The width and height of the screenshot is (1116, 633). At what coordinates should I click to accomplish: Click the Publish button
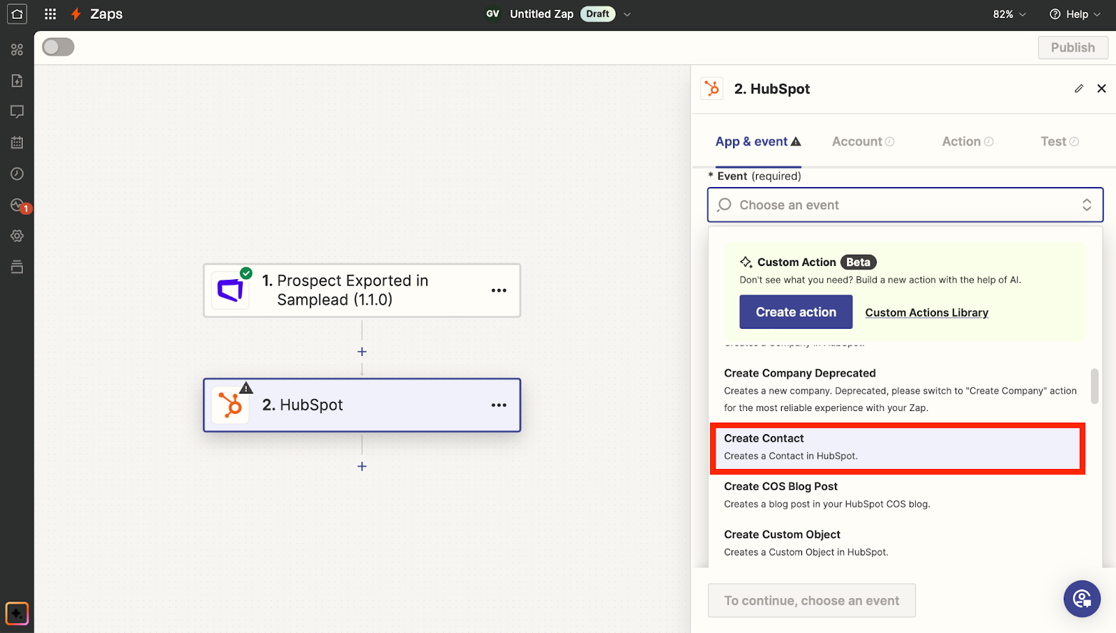click(1073, 47)
